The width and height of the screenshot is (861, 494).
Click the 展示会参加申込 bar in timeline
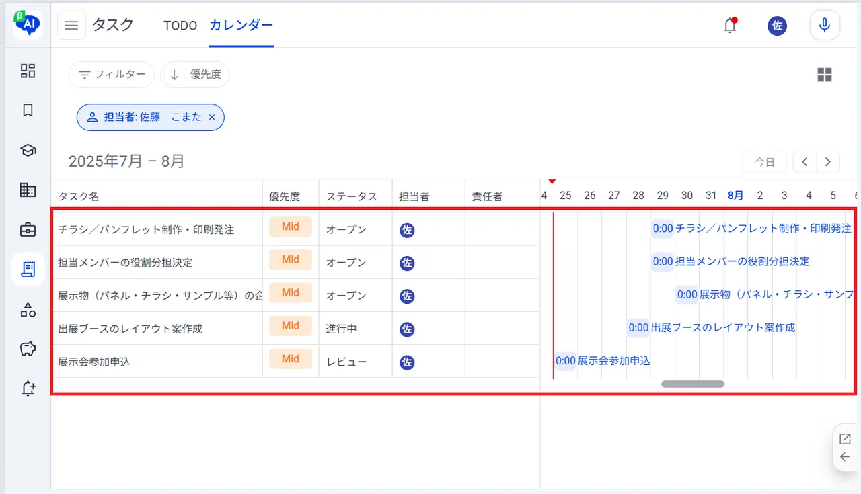[x=602, y=360]
